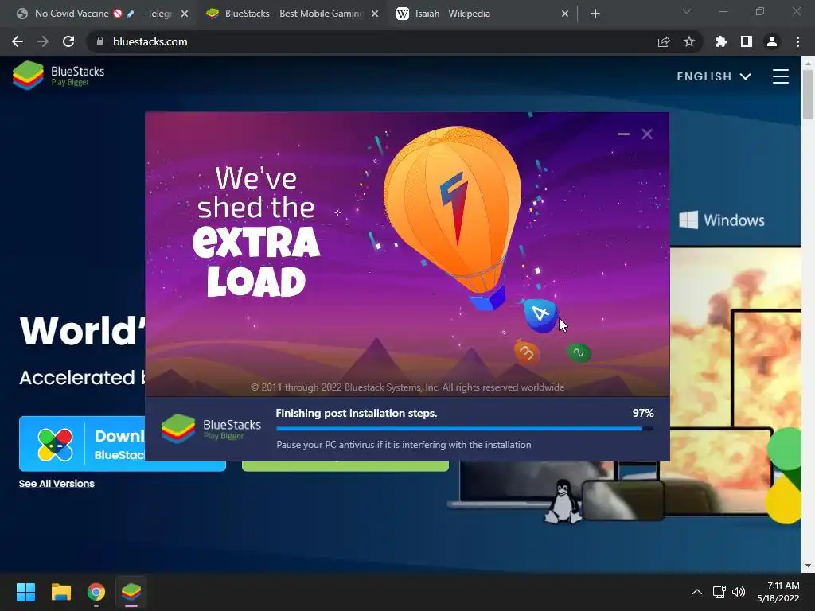The height and width of the screenshot is (611, 815).
Task: Toggle the Chrome side panel
Action: tap(747, 41)
